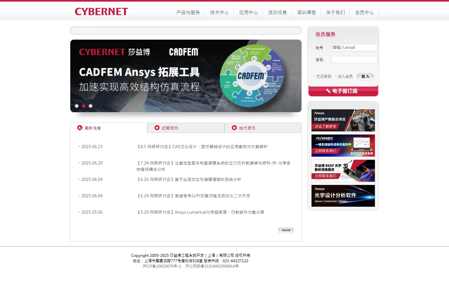Viewport: 449px width, 294px height.
Task: Open the 应用中心 menu
Action: tap(248, 13)
